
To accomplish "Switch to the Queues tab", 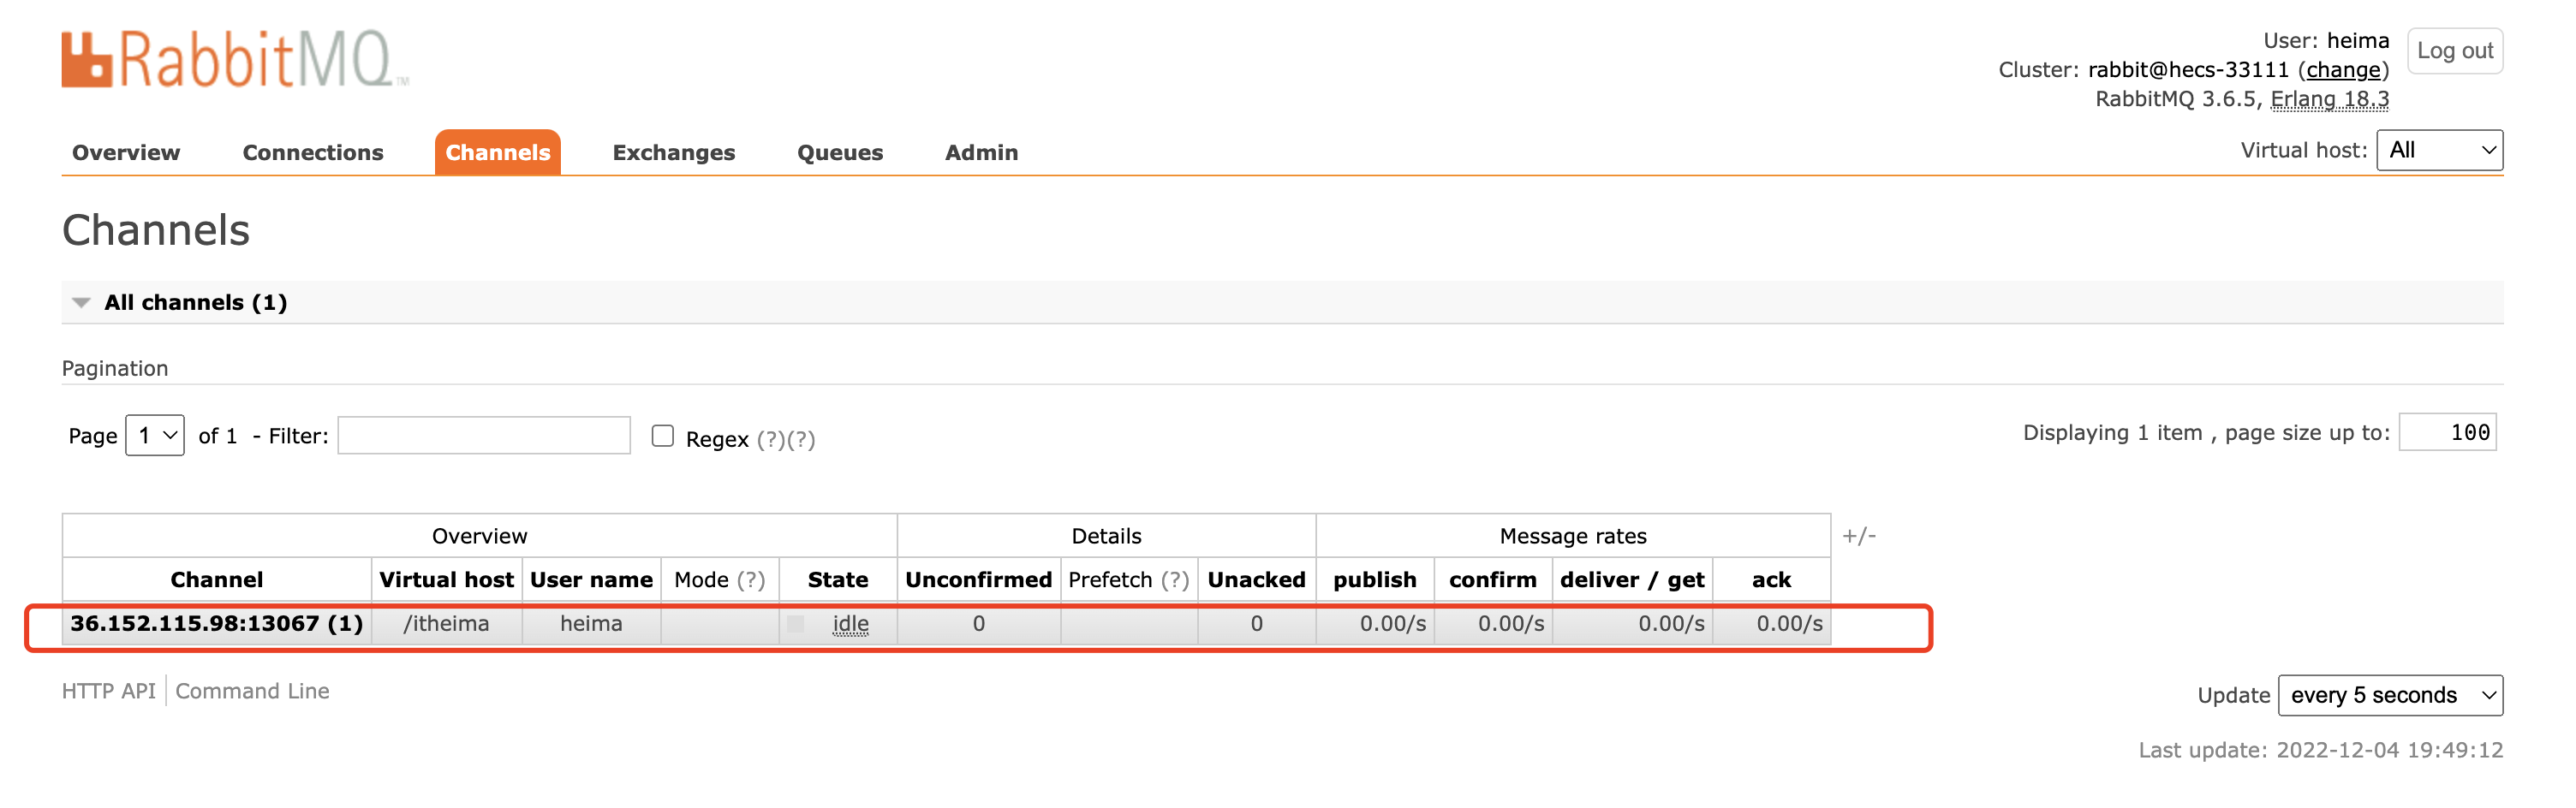I will coord(839,153).
